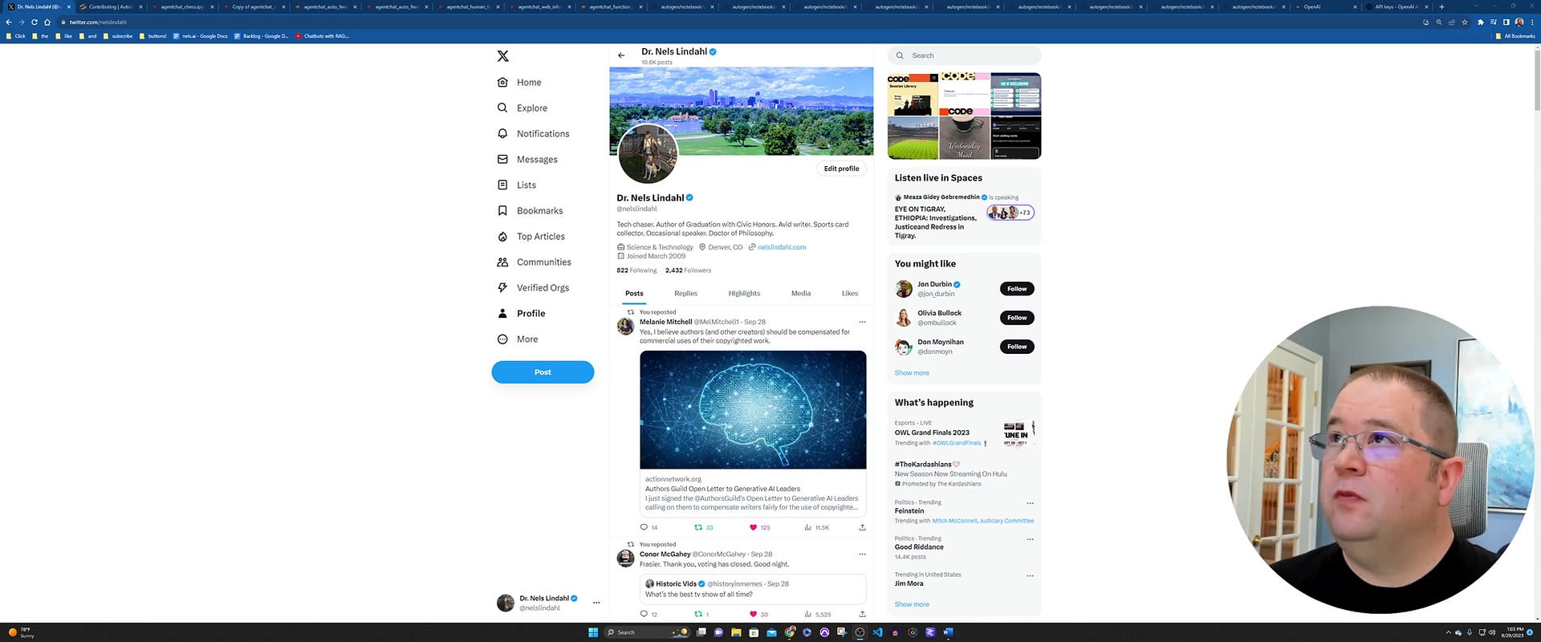Screen dimensions: 1541x642
Task: Open the Chatbots with RAG bookmark
Action: point(322,36)
